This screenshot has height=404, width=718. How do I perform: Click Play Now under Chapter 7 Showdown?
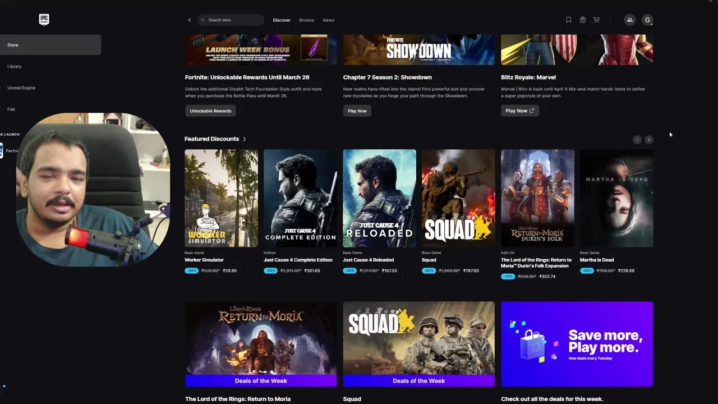pos(357,111)
